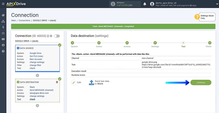This screenshot has height=113, width=219.
Task: Click the Test step in the progress bar
Action: point(183,43)
